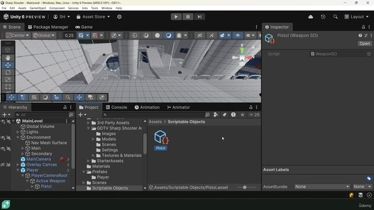374x210 pixels.
Task: Click the Play button in the toolbar
Action: [176, 17]
